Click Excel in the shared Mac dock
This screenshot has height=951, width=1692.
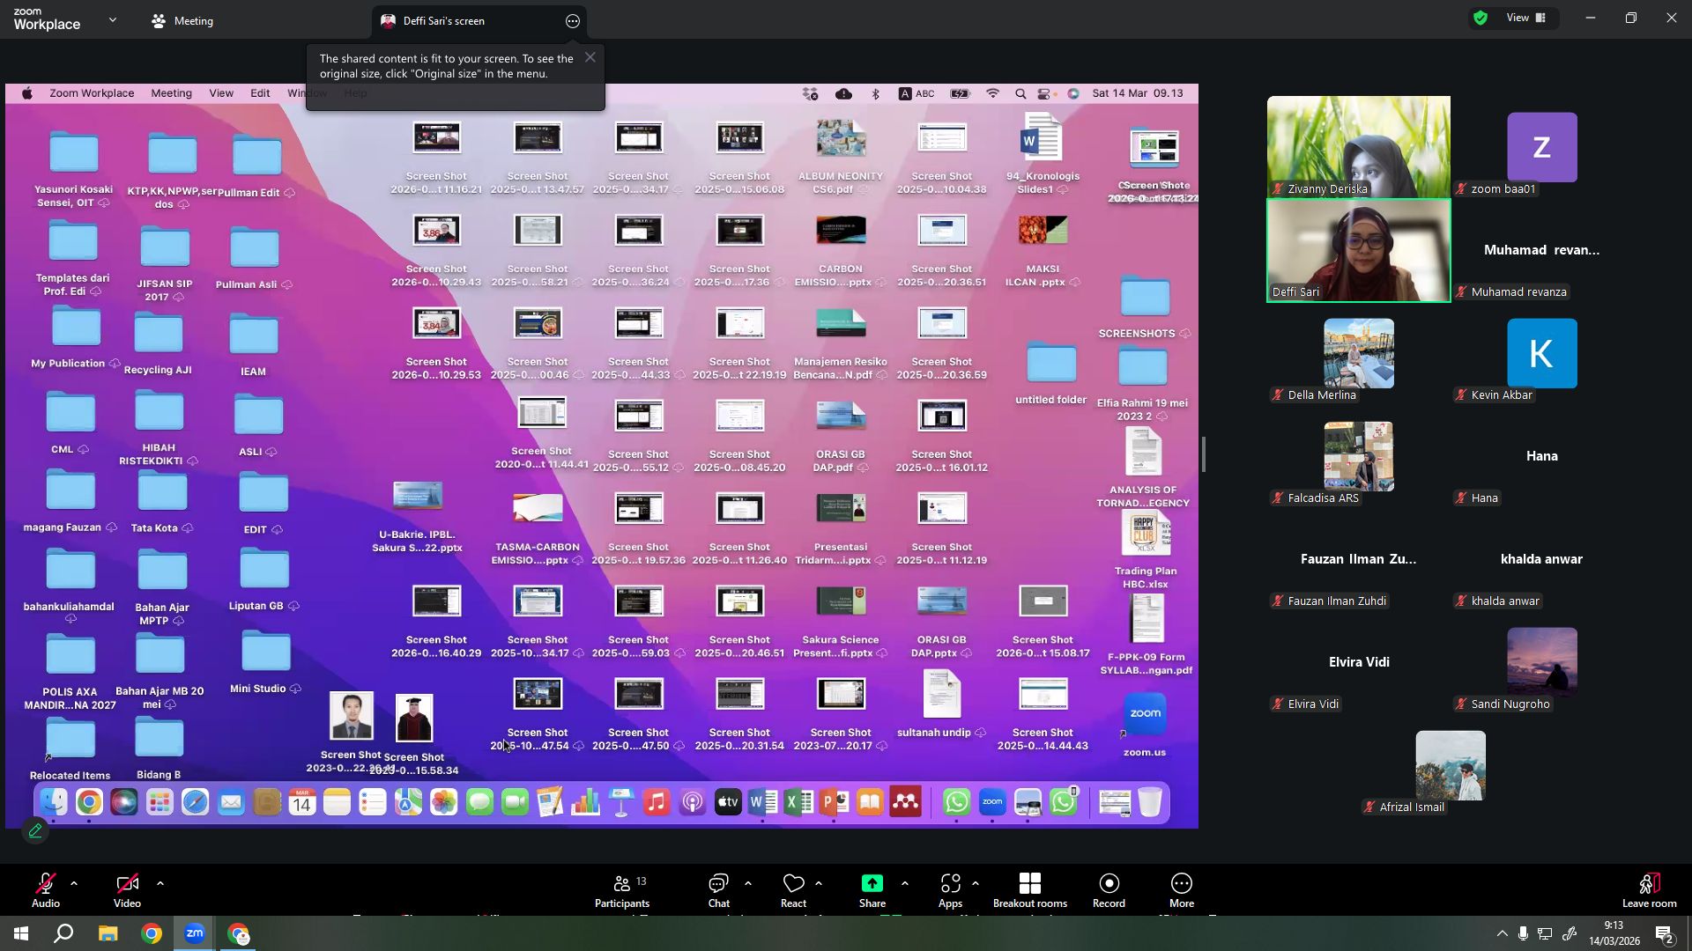point(798,802)
